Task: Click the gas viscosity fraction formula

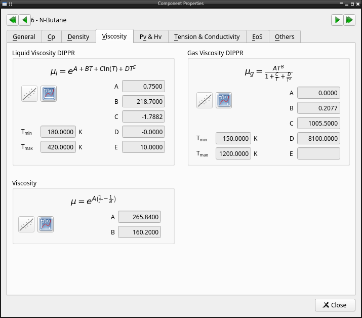Action: pos(269,73)
